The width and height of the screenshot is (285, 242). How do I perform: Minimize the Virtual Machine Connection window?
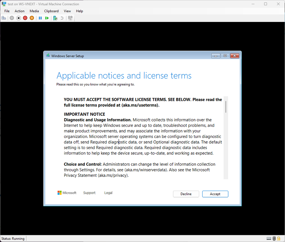(253, 4)
